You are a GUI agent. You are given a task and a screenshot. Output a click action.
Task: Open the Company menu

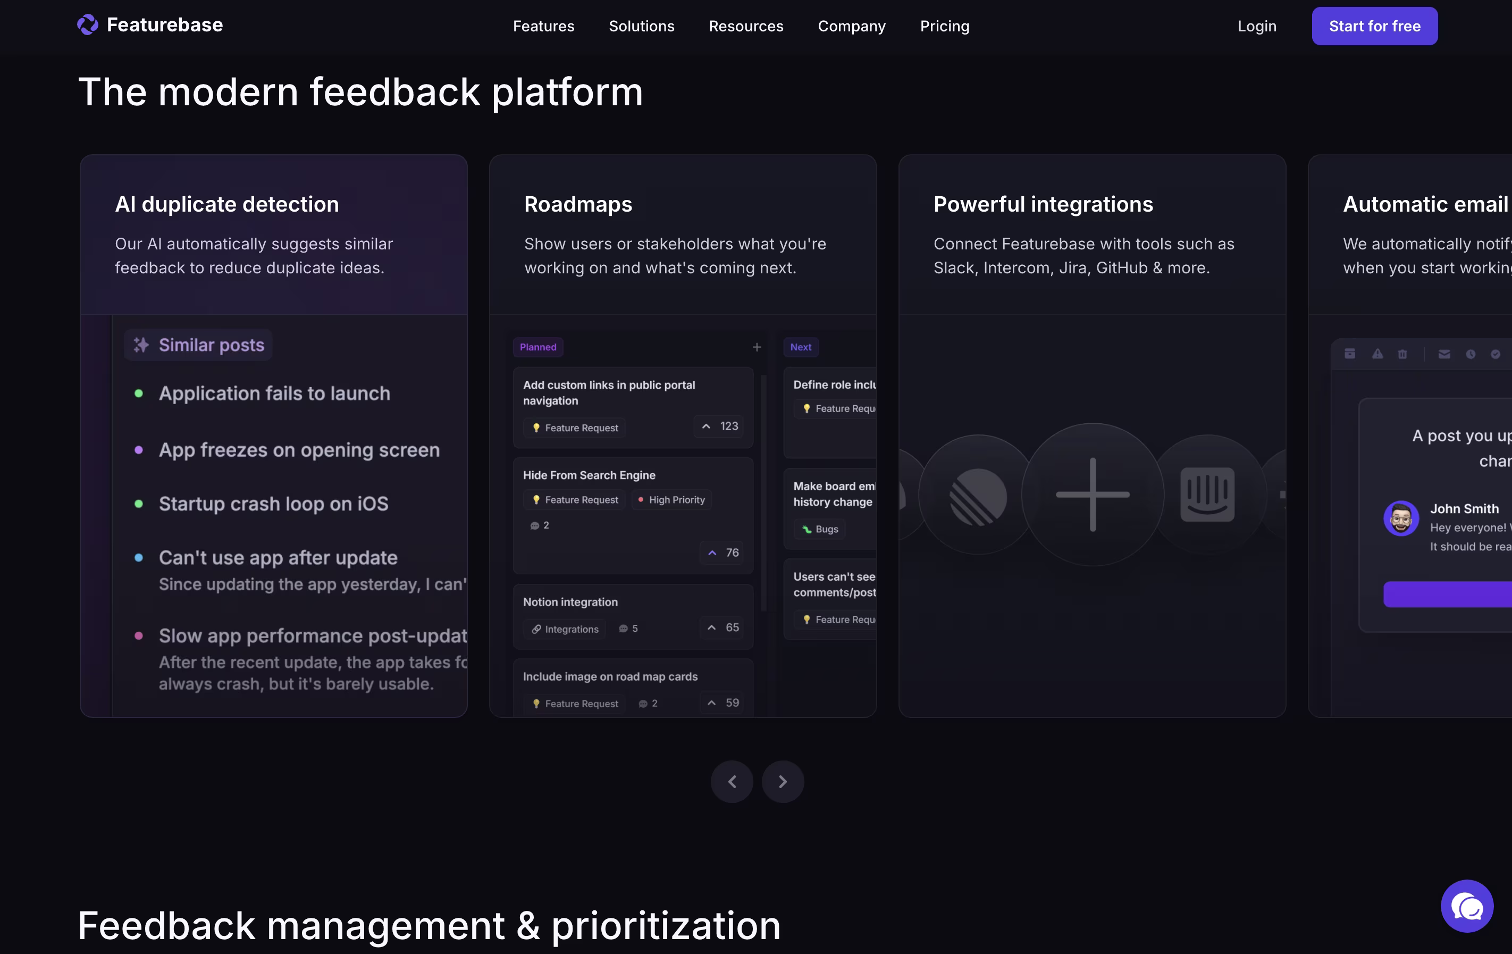tap(852, 26)
